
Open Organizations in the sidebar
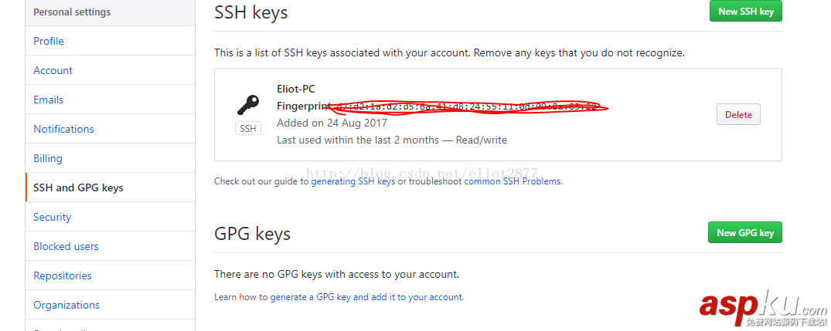coord(66,305)
